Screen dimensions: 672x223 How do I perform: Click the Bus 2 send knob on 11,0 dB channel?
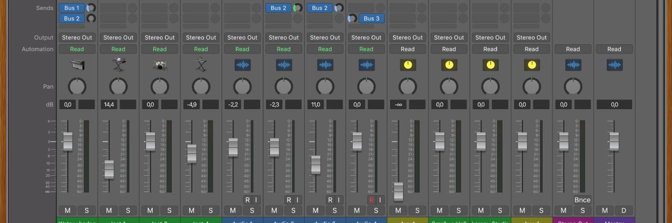(339, 8)
